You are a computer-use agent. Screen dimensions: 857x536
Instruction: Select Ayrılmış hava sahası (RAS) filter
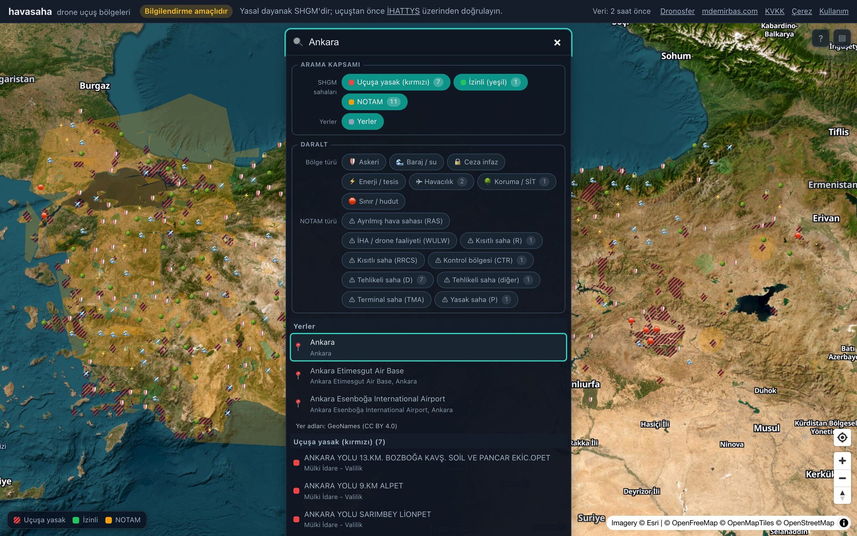coord(396,221)
